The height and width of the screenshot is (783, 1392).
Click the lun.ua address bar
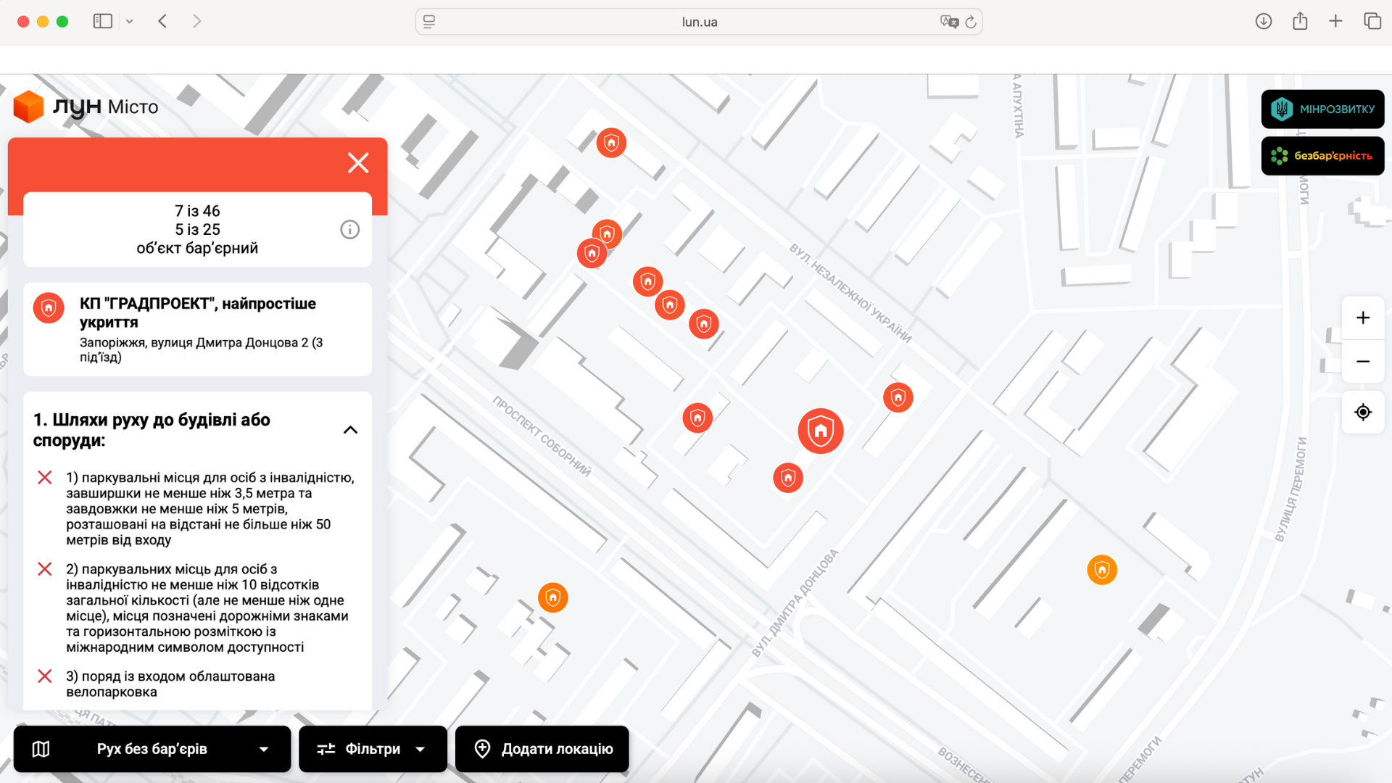tap(699, 22)
